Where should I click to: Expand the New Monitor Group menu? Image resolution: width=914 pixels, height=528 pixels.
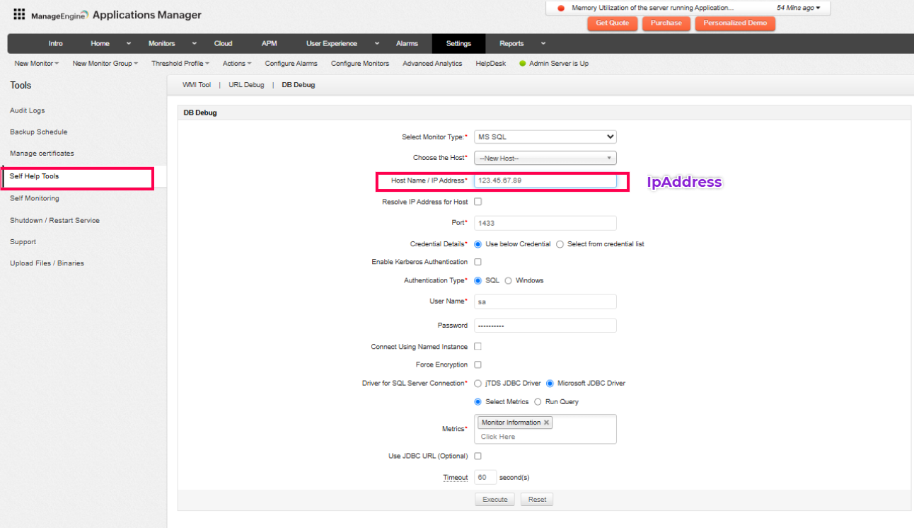105,64
